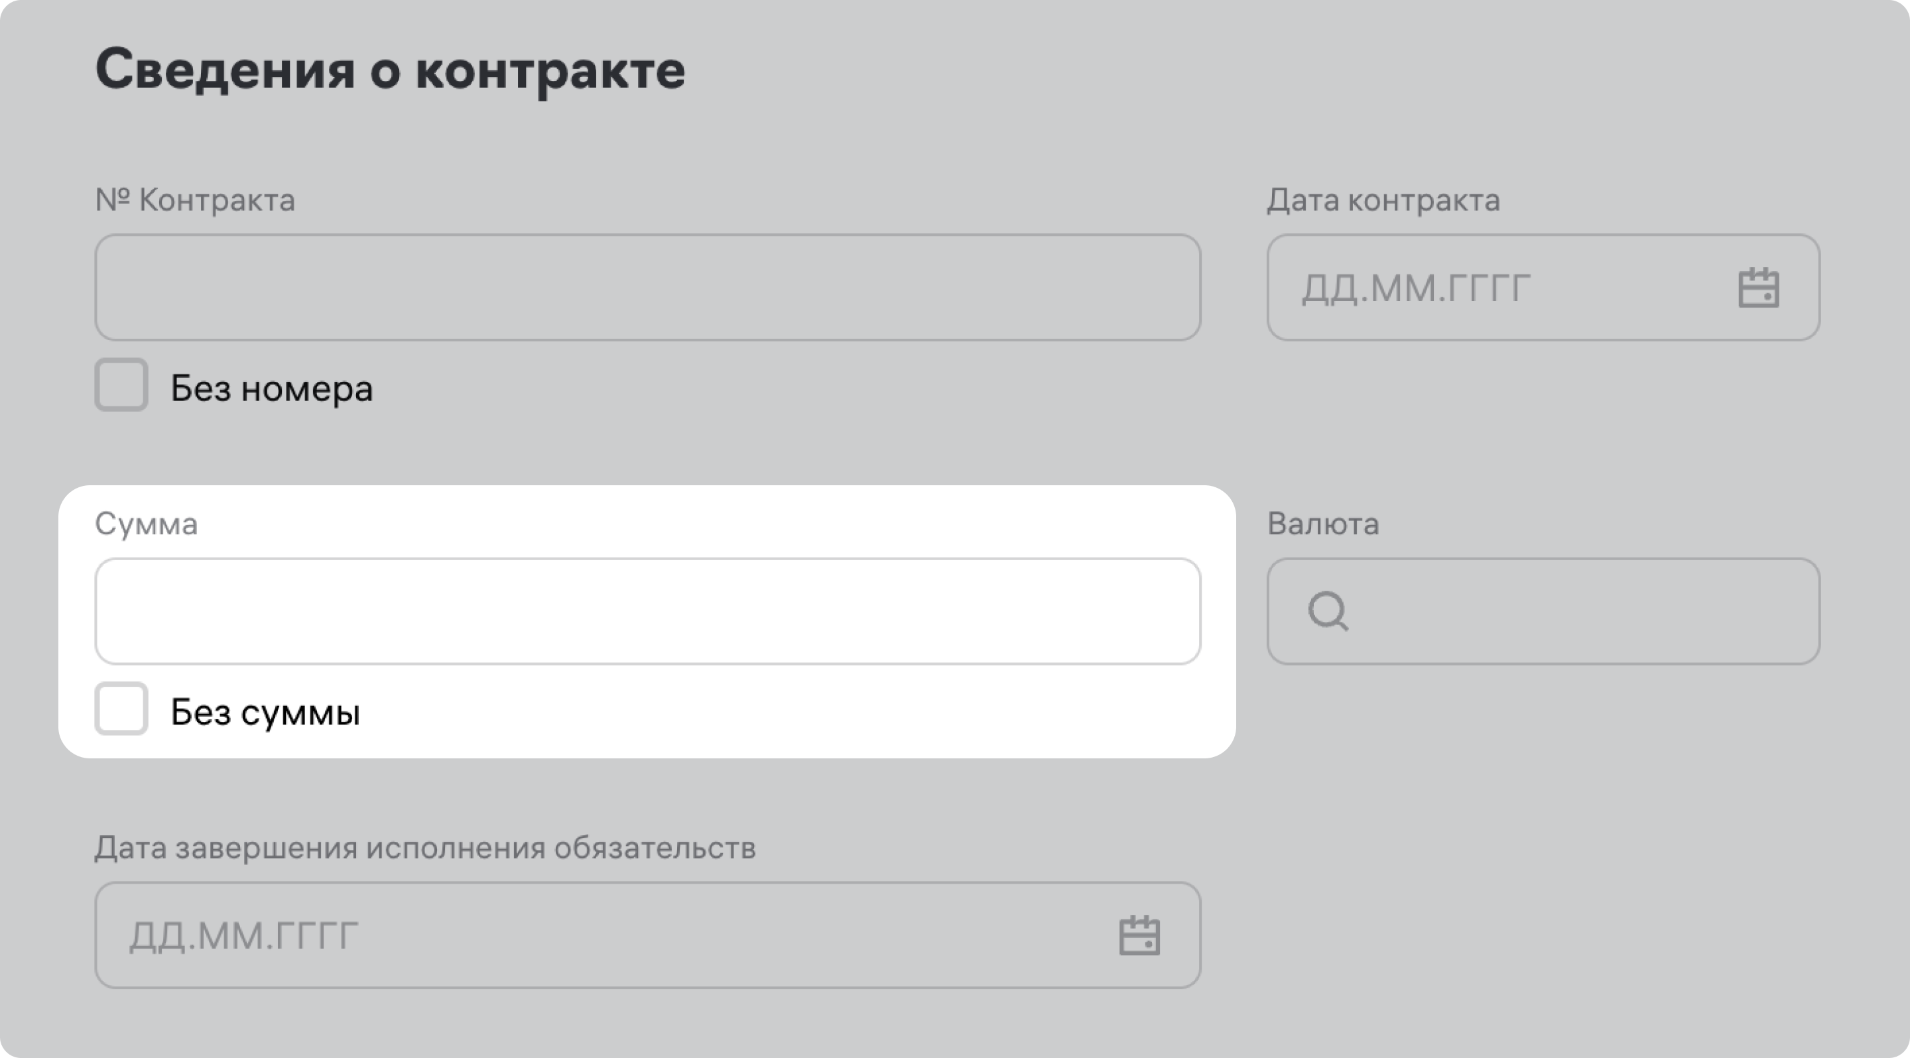The height and width of the screenshot is (1058, 1910).
Task: Click the № Контракта label
Action: pyautogui.click(x=195, y=200)
